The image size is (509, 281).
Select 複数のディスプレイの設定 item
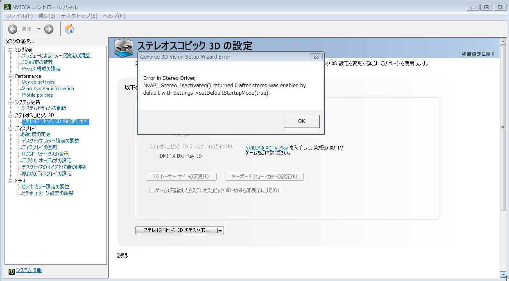point(46,174)
